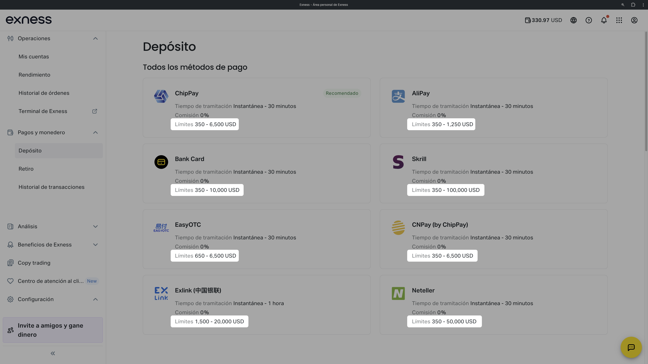Open Terminal de Exness

coord(43,111)
